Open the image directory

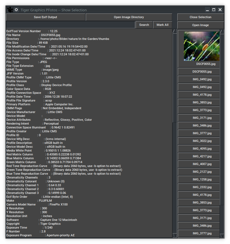129,17
